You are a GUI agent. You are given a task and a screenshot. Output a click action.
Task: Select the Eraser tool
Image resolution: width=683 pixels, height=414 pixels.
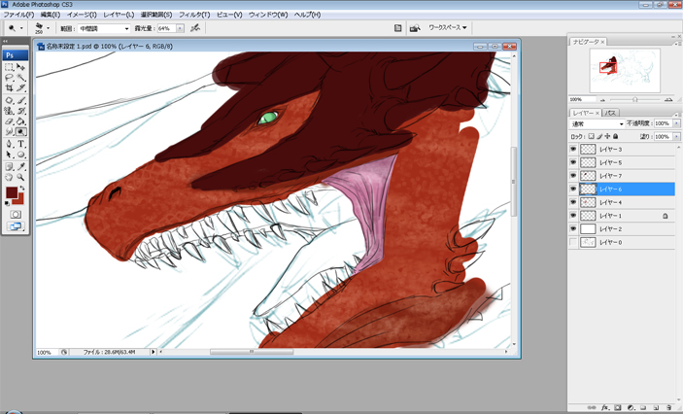tap(9, 121)
